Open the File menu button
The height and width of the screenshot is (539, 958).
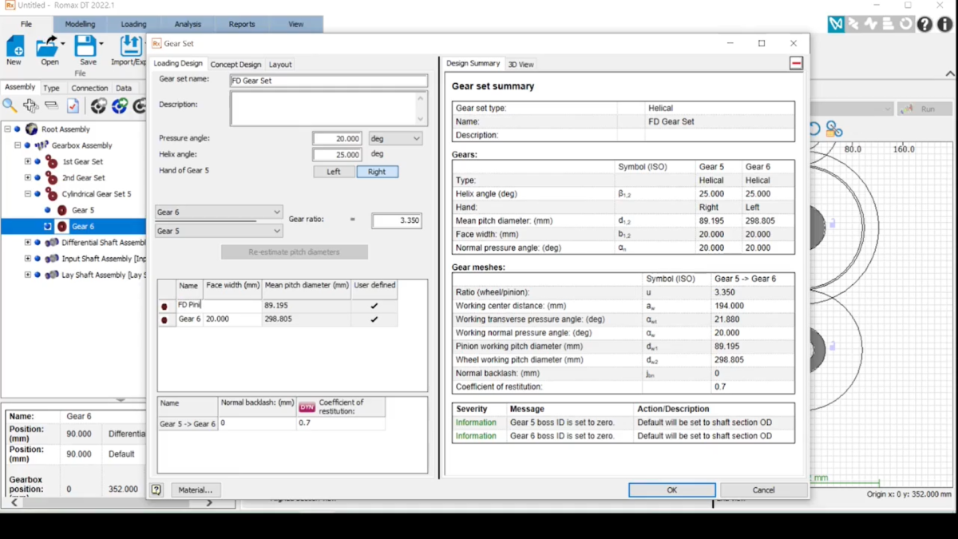[26, 25]
